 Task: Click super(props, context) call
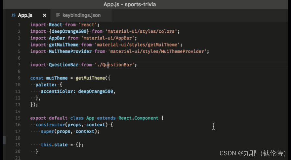click(69, 132)
